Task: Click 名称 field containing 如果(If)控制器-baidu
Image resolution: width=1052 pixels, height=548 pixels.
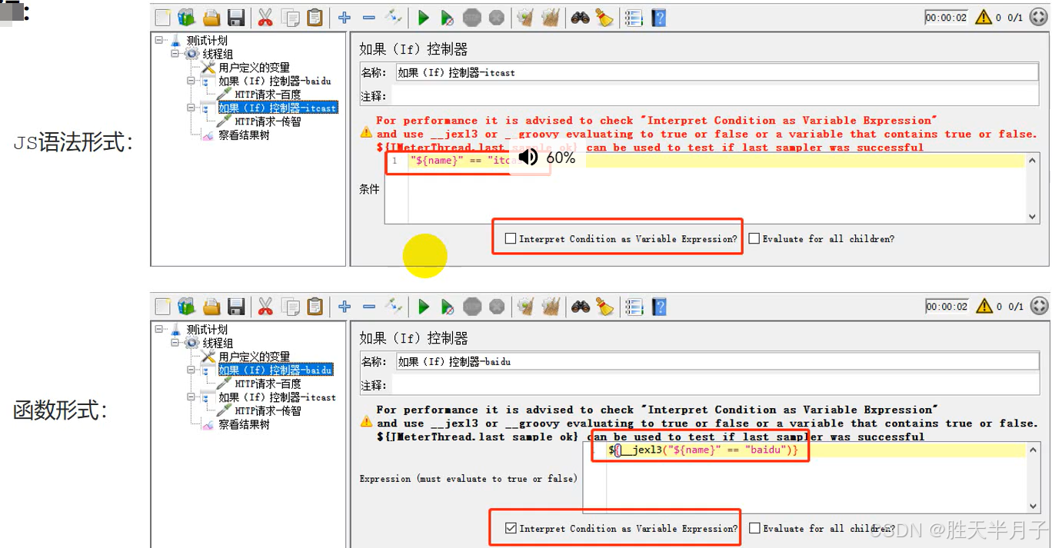Action: (718, 361)
